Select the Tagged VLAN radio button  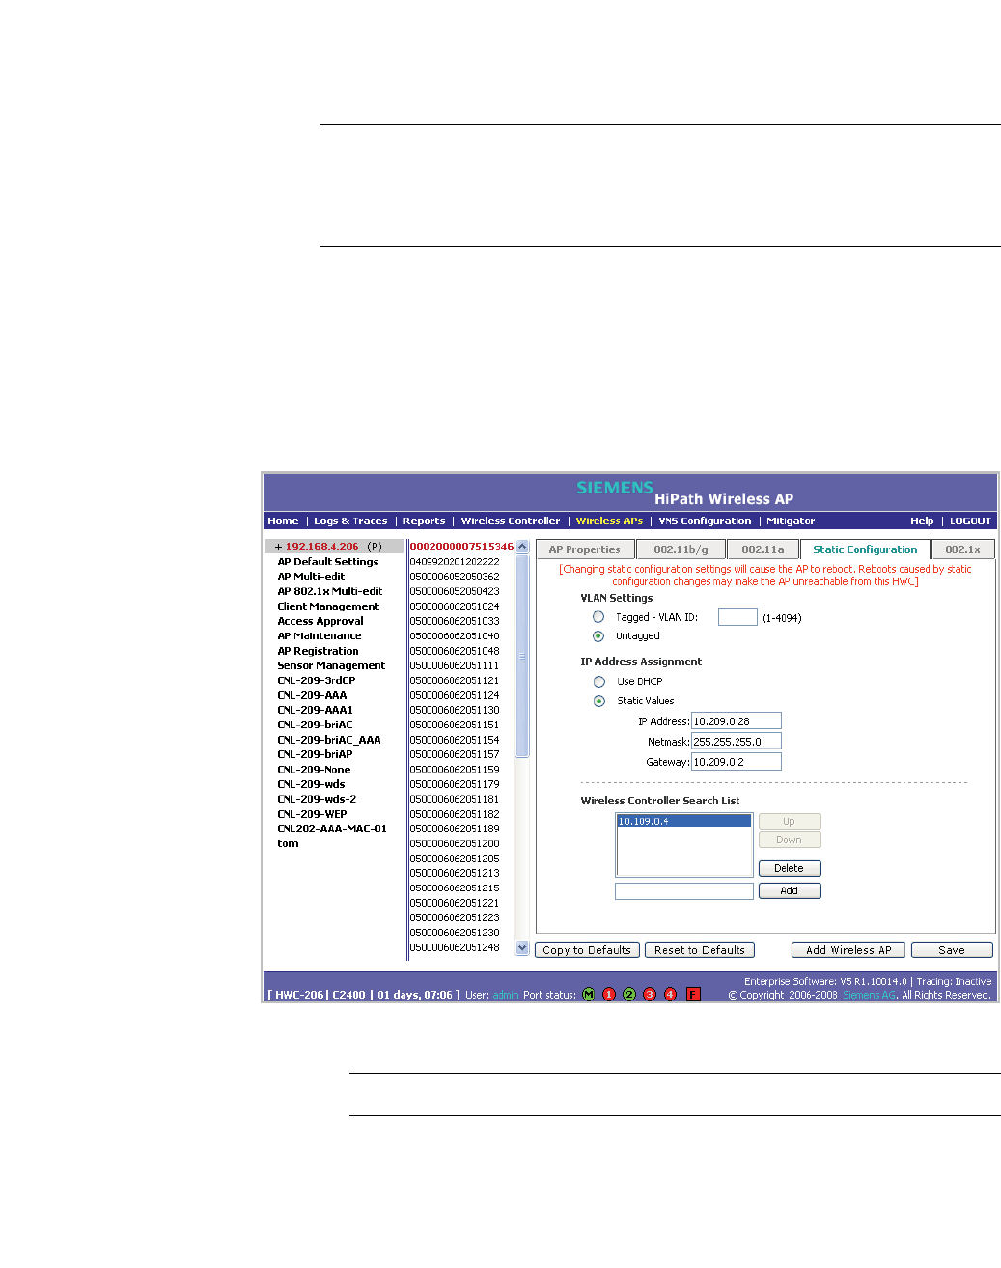[598, 617]
